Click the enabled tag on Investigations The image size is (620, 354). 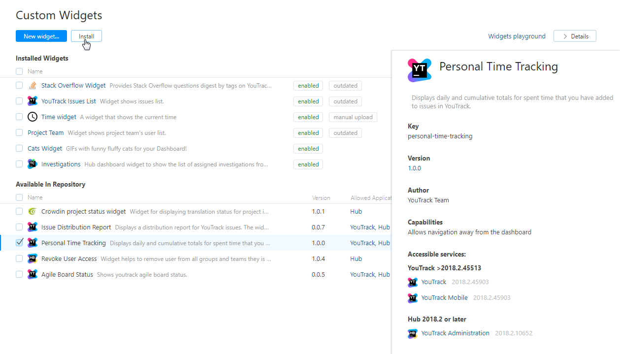[x=308, y=164]
